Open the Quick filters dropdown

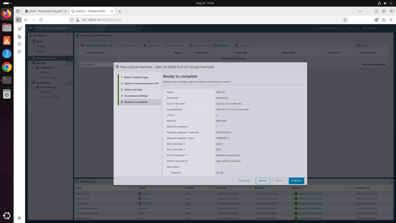(97, 64)
